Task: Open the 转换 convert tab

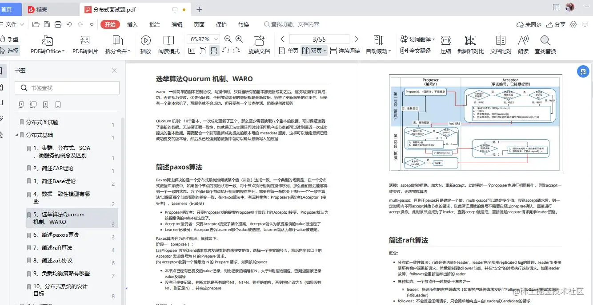Action: 244,24
